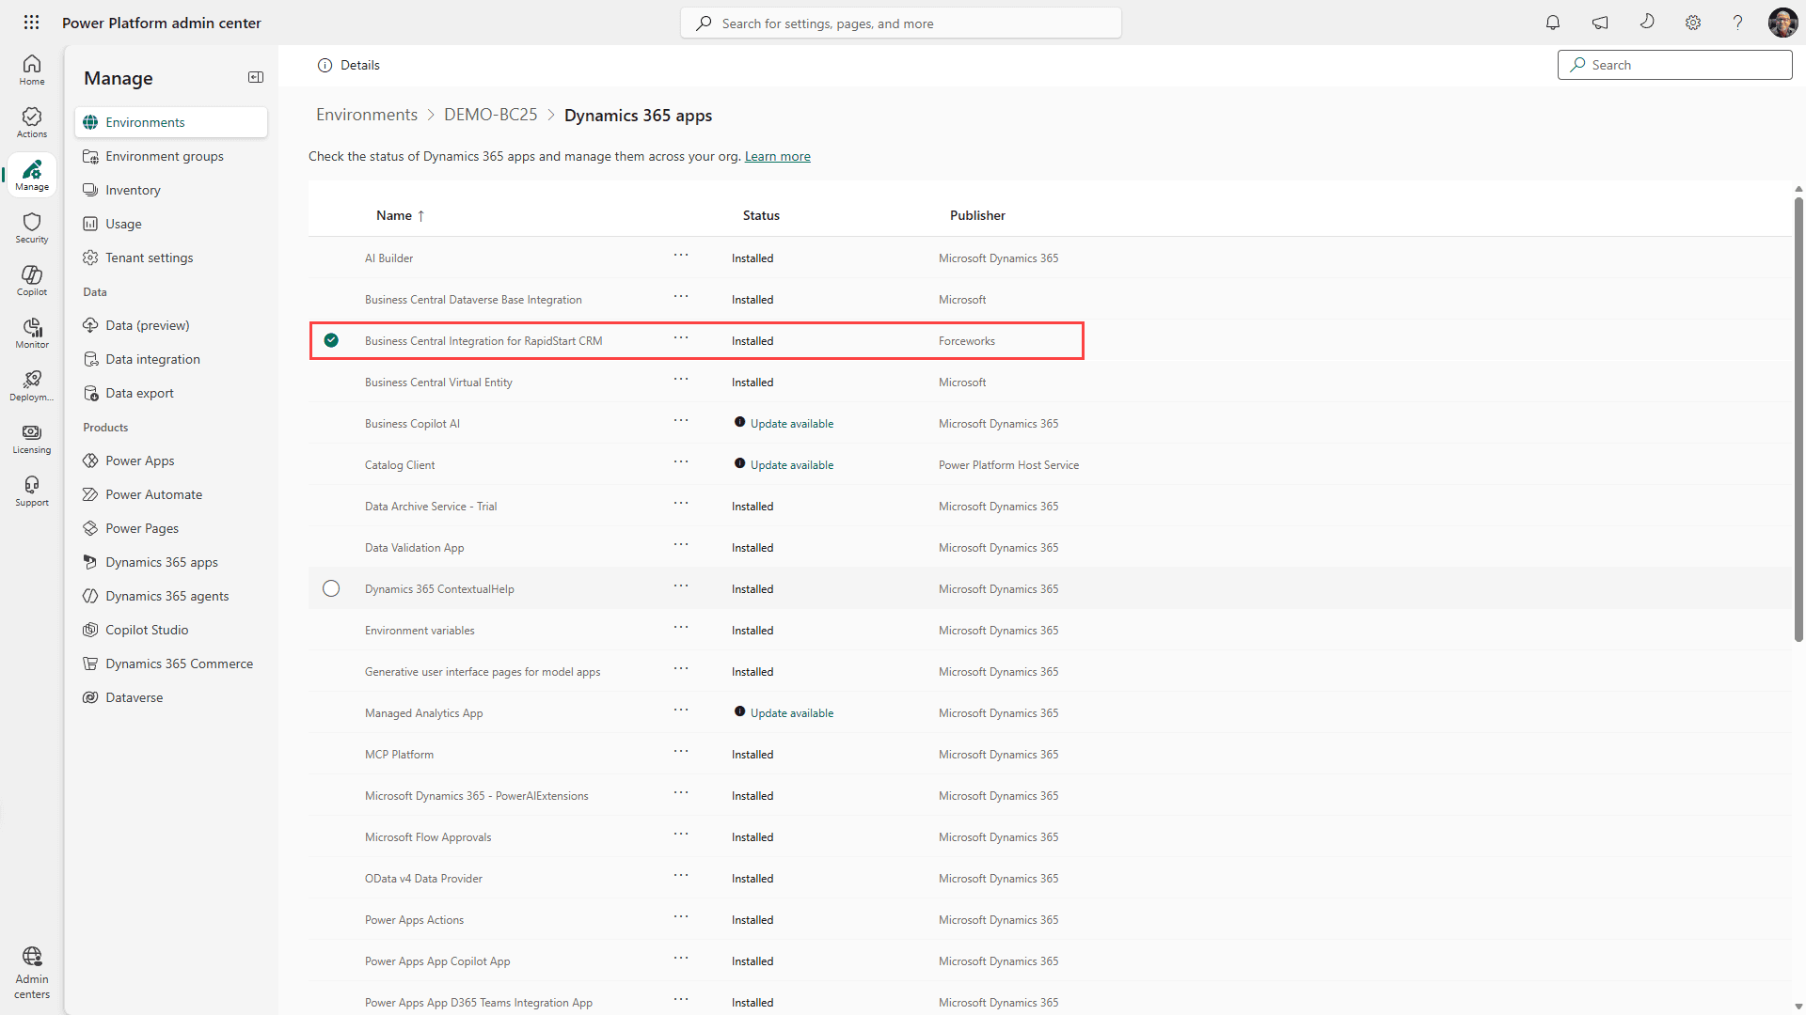Viewport: 1806px width, 1015px height.
Task: Open more options for OData v4 Data Provider
Action: [681, 876]
